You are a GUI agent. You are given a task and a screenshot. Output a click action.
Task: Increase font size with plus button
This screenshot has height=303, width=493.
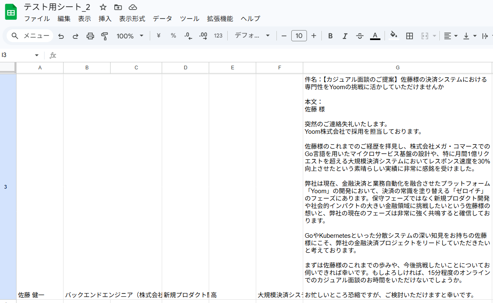pyautogui.click(x=314, y=36)
